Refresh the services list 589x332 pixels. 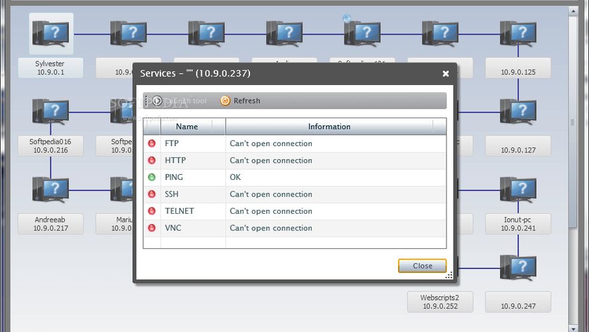pyautogui.click(x=240, y=101)
